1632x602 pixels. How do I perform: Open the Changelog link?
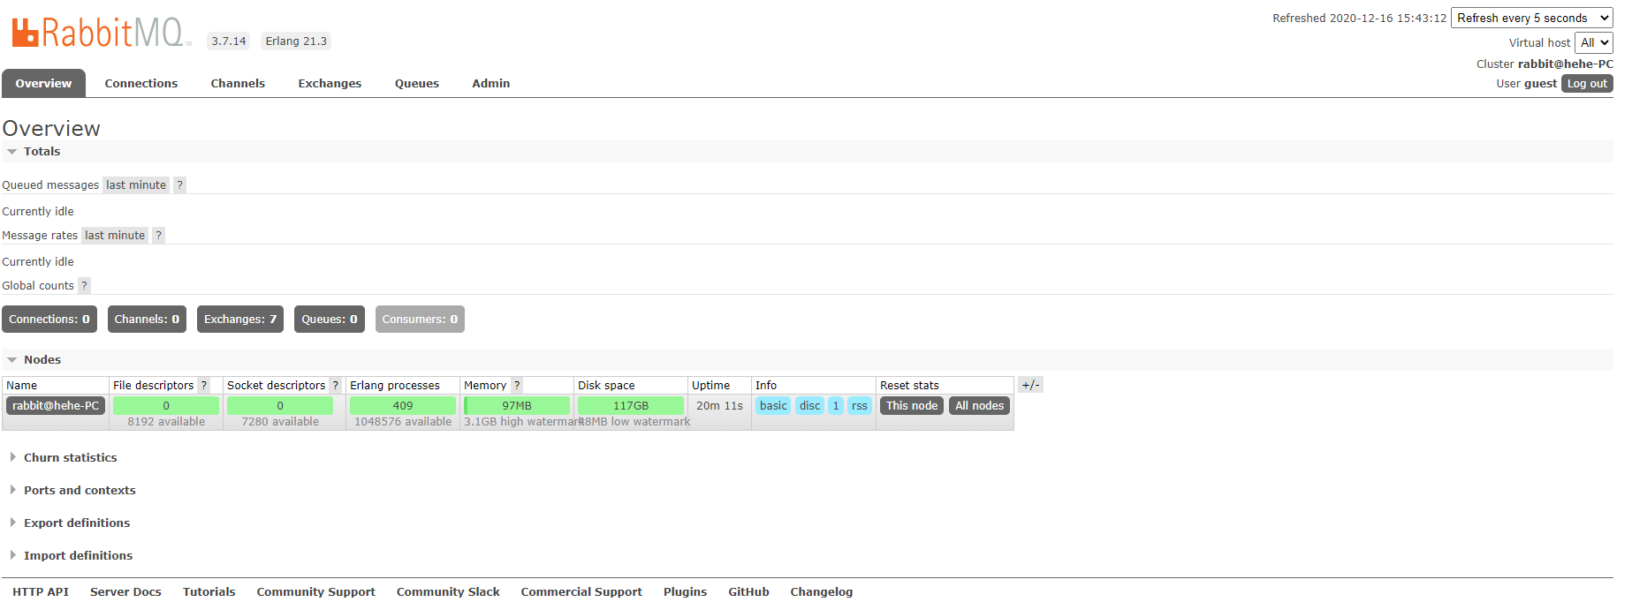(822, 591)
